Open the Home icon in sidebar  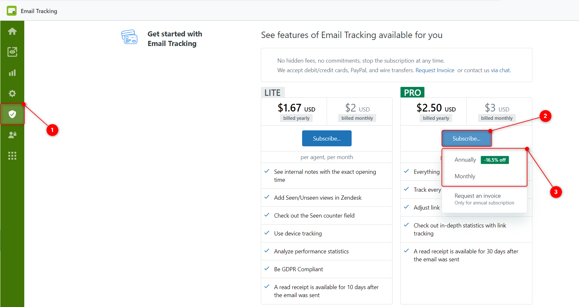point(12,31)
